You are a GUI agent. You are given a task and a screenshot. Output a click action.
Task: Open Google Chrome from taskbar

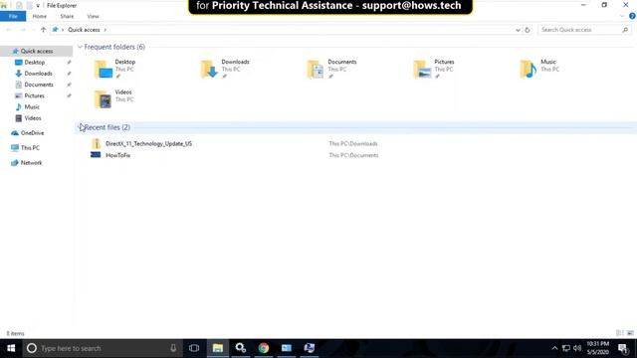(x=264, y=348)
